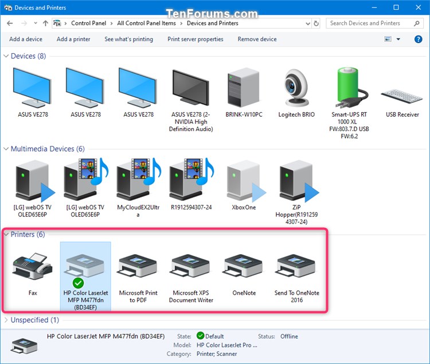Select the R1912594307-24 media device
Screen dimensions: 430x364
(x=191, y=179)
